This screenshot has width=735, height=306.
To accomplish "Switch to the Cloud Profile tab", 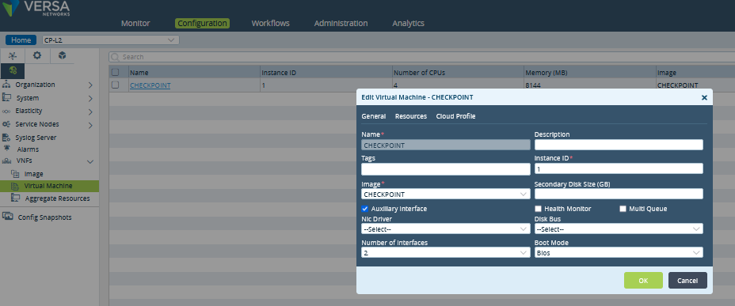I will point(455,116).
